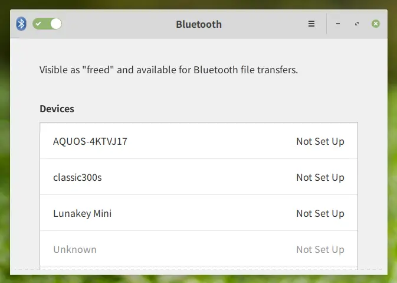Open the hamburger menu in header
This screenshot has height=283, width=397.
tap(311, 24)
